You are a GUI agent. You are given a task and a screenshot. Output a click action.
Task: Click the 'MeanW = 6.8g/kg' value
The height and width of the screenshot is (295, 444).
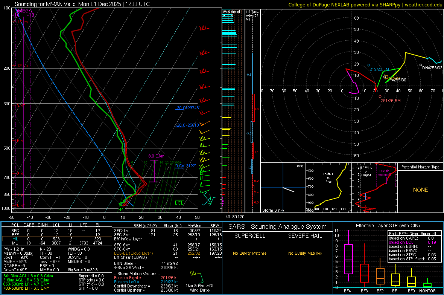pos(18,253)
